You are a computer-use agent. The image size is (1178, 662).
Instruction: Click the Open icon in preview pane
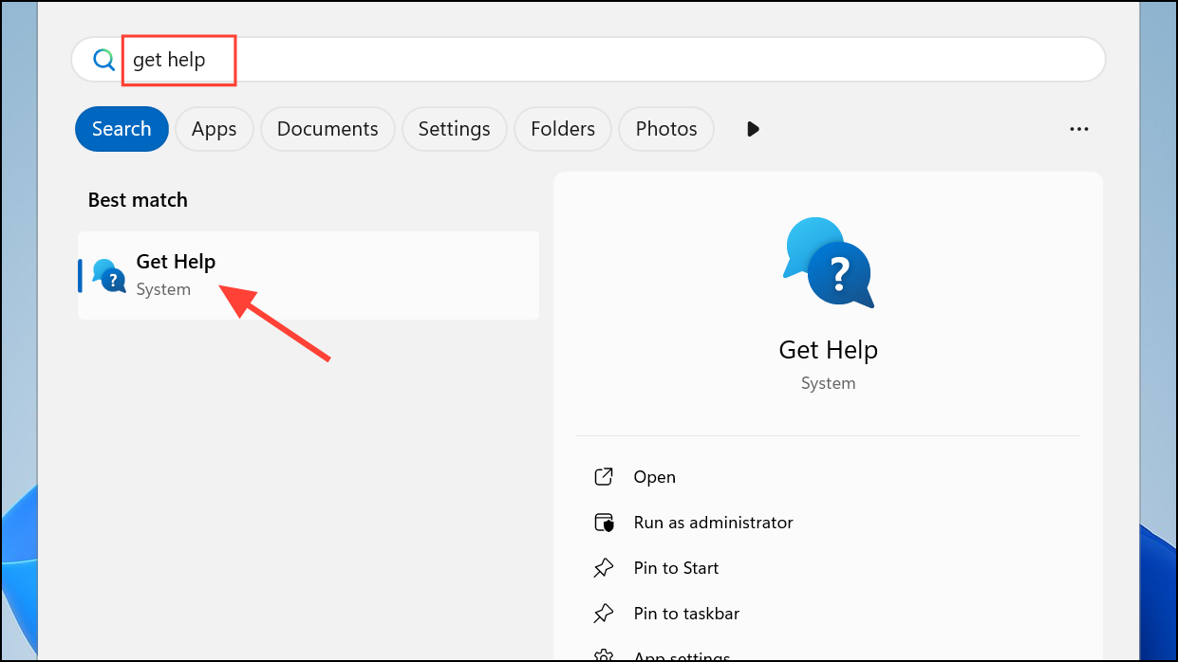(604, 477)
